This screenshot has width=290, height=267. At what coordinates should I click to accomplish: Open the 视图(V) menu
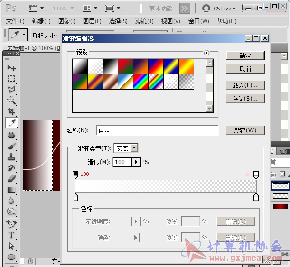tap(171, 21)
